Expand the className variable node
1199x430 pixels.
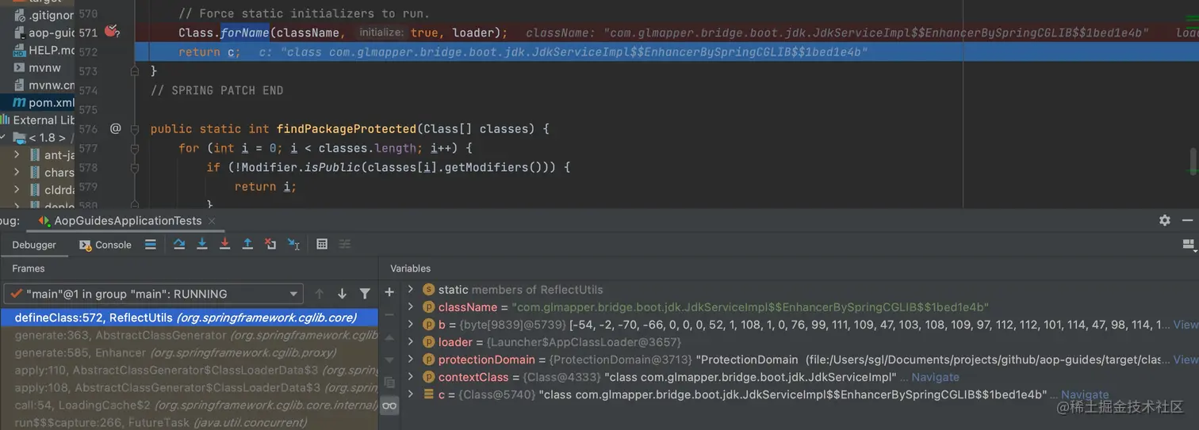pyautogui.click(x=410, y=307)
